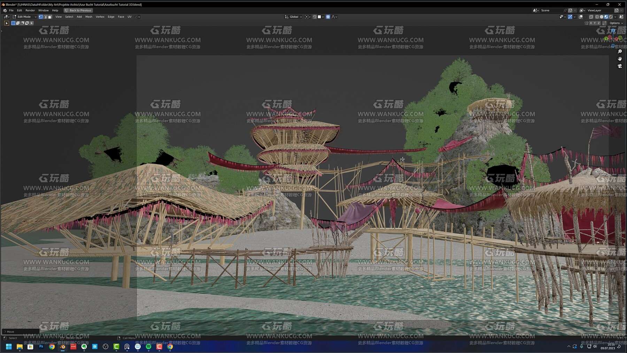Click the ViewLayer name field
This screenshot has width=627, height=353.
click(600, 10)
